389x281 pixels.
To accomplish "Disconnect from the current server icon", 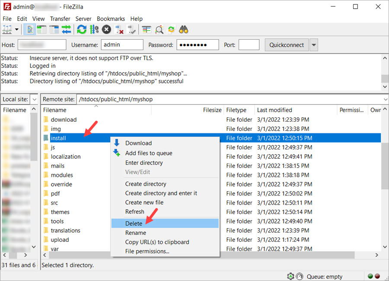I will pos(119,30).
